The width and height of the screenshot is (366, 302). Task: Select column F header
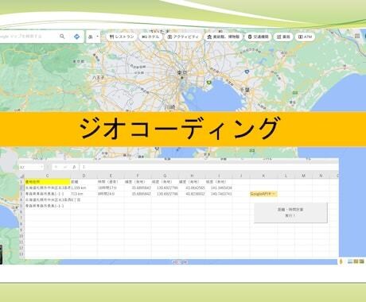tap(138, 176)
